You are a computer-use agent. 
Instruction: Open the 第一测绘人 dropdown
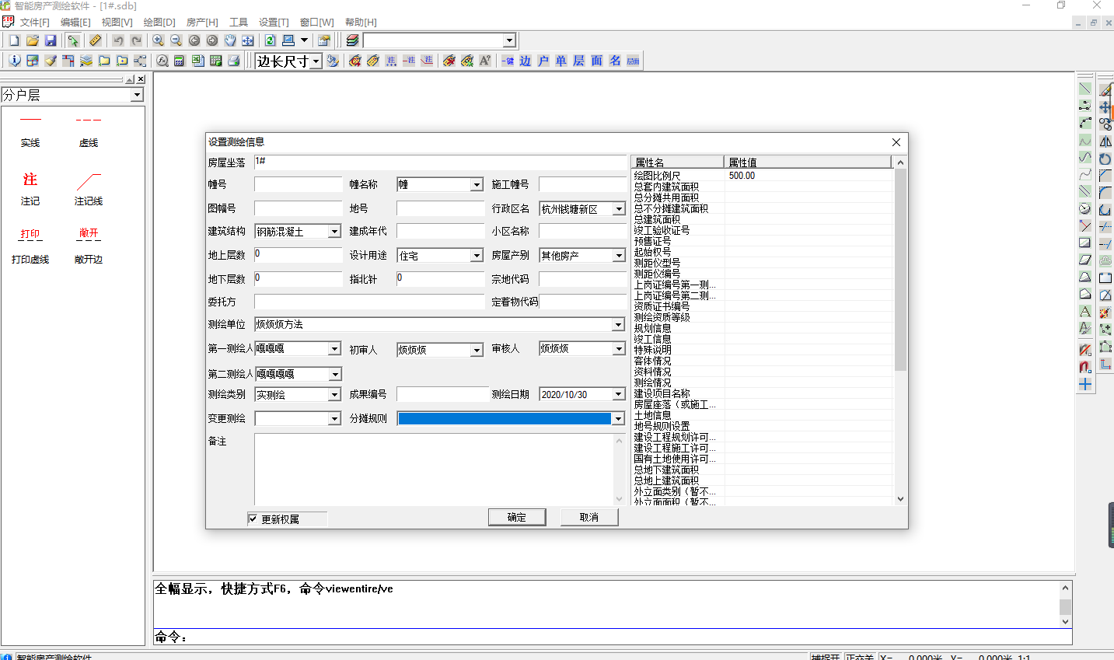pyautogui.click(x=334, y=349)
